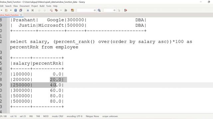Click the salary value 100000
213x119 pixels.
click(x=21, y=74)
